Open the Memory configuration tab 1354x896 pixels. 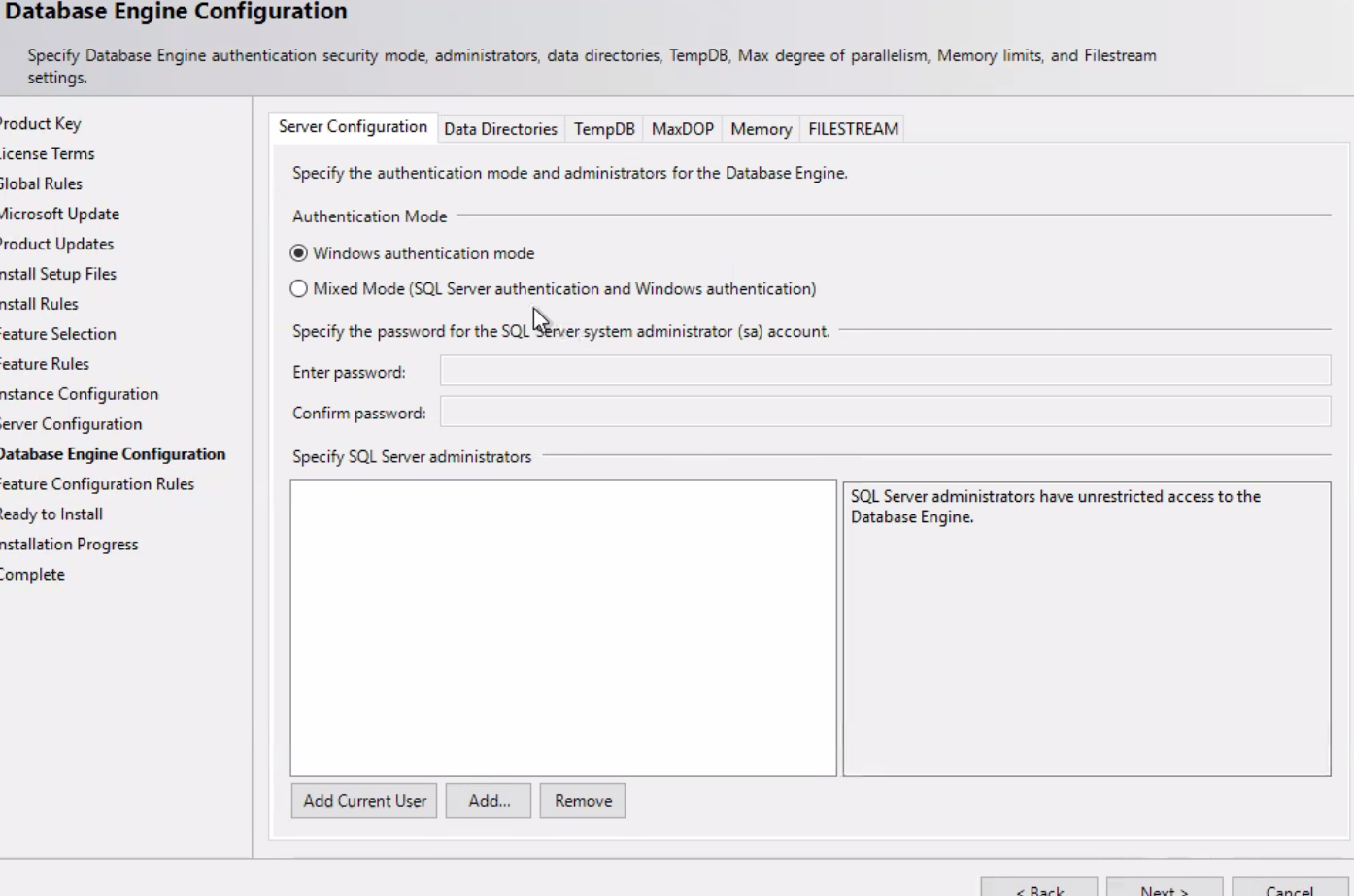coord(760,128)
